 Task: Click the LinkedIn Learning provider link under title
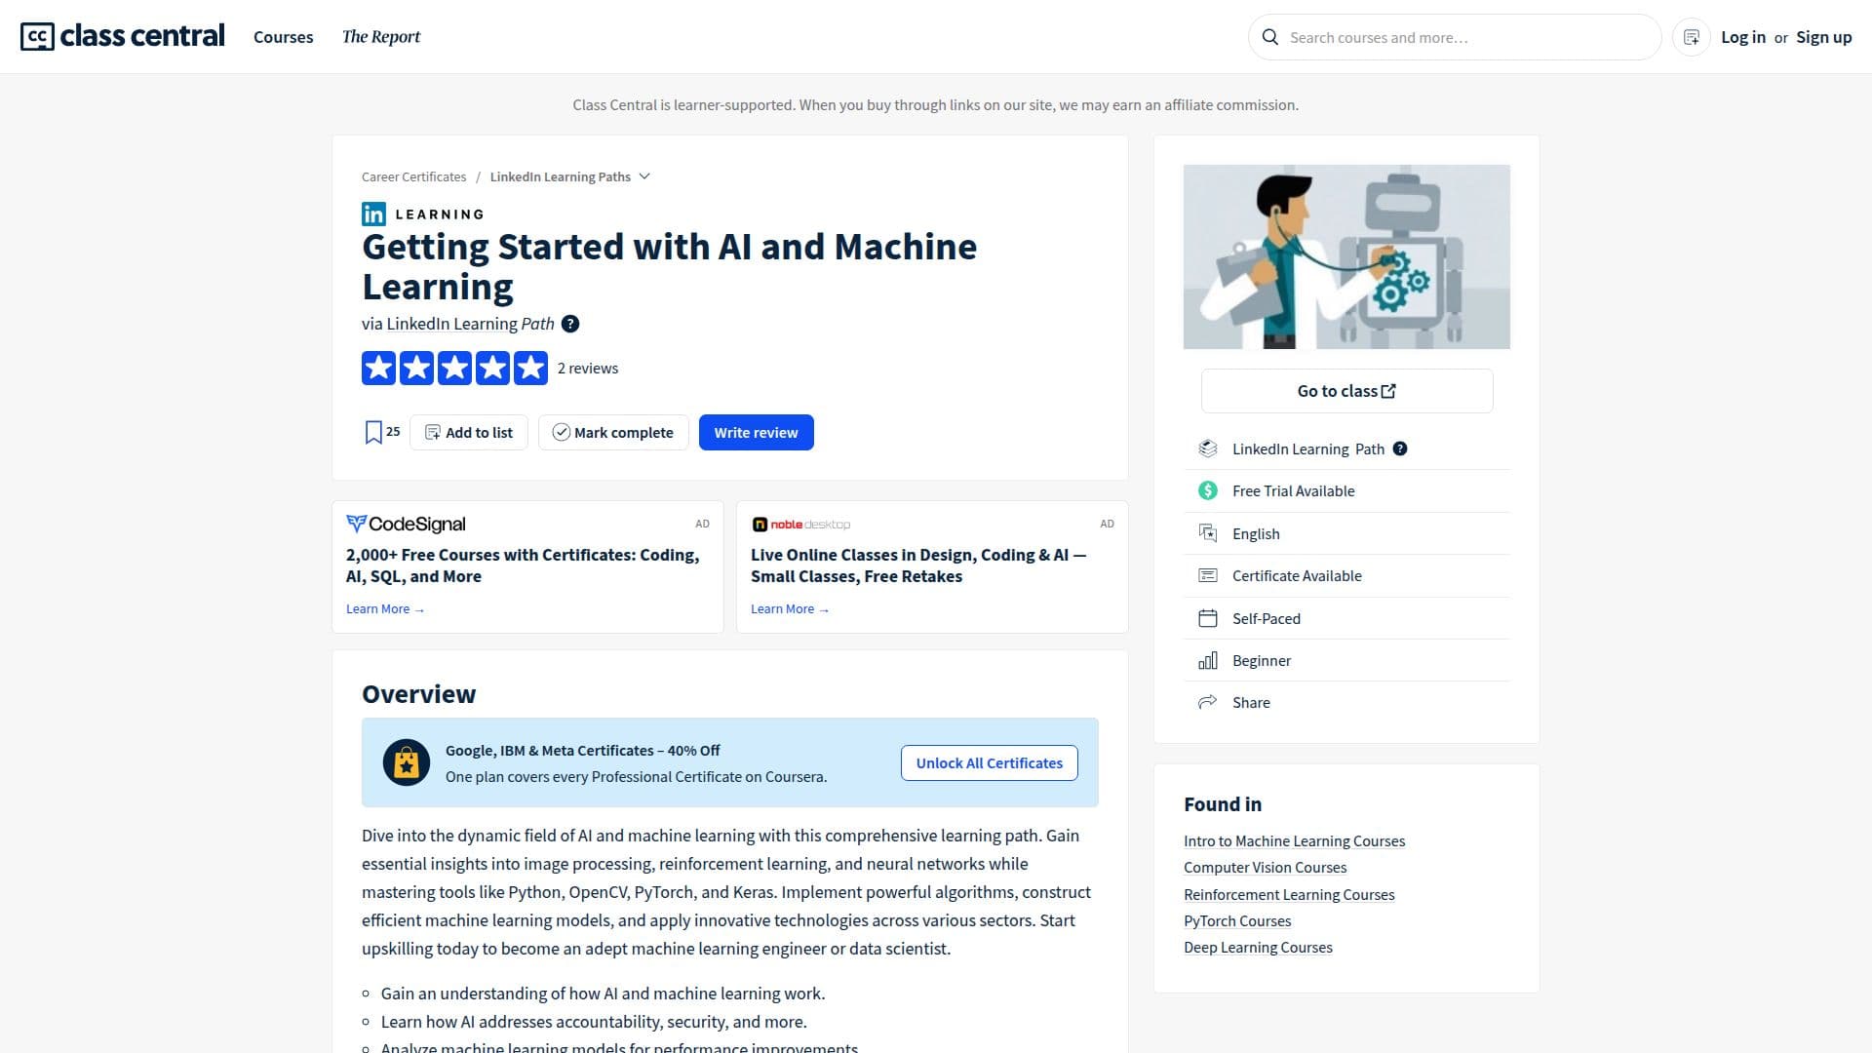[x=451, y=324]
